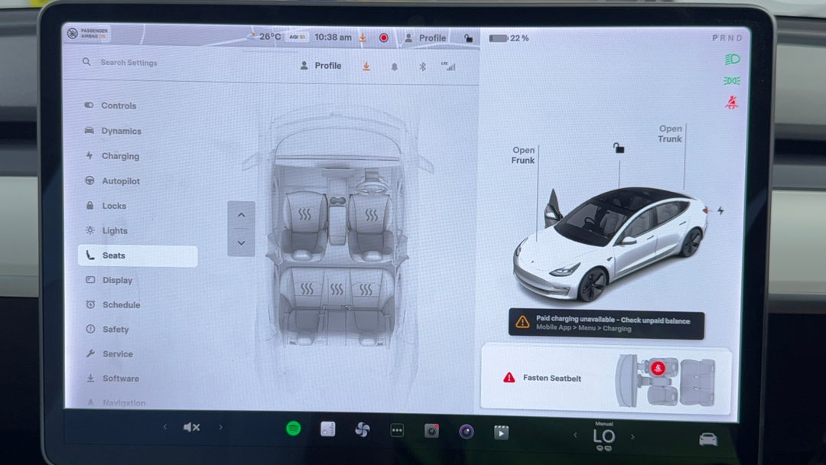Open the Spotify app in the bottom dock
Screen dimensions: 826x465
click(293, 429)
